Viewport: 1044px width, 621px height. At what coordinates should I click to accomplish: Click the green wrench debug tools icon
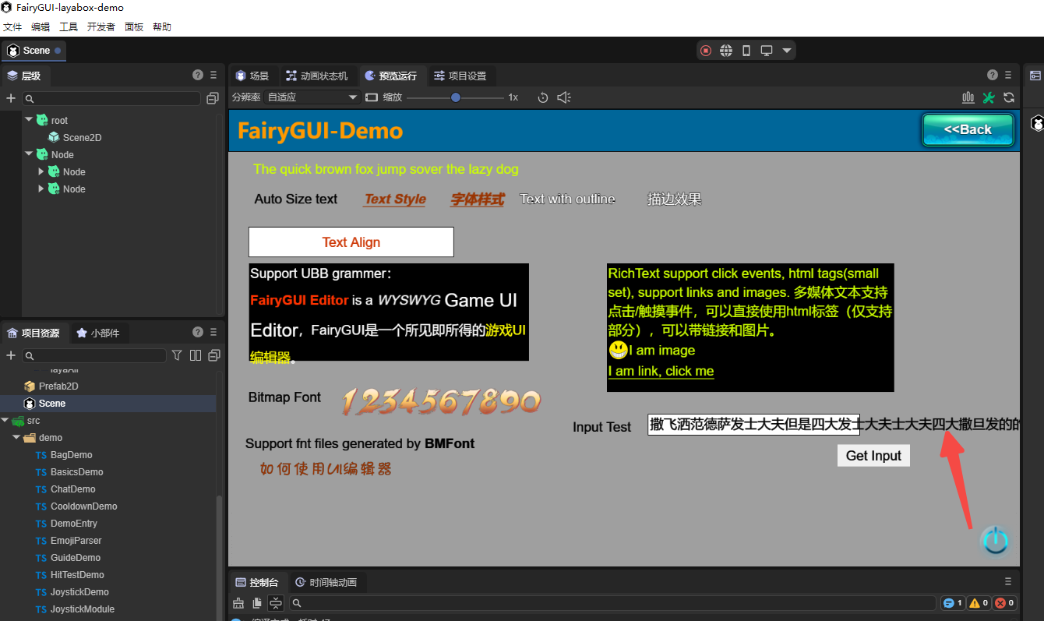[989, 97]
